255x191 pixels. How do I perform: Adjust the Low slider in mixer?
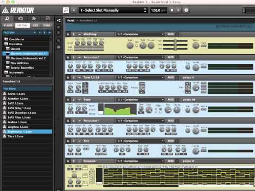tap(175, 49)
